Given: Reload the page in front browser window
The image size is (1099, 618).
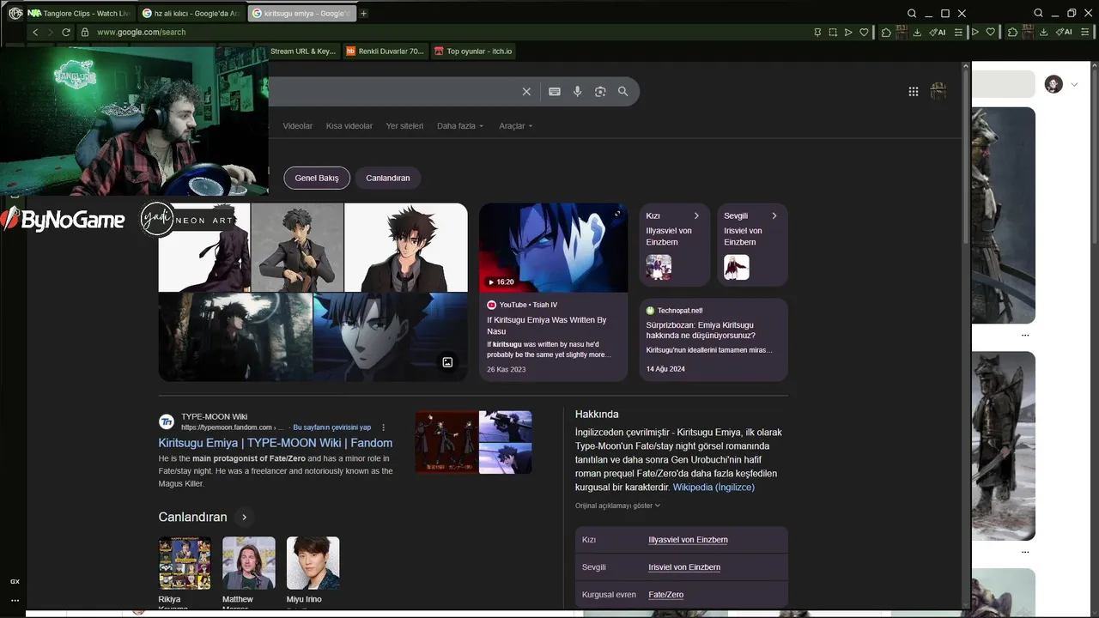Looking at the screenshot, I should click(66, 32).
